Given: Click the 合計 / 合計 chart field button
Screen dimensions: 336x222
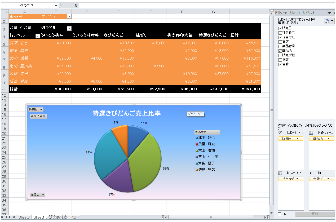Looking at the screenshot, I should click(x=38, y=116).
